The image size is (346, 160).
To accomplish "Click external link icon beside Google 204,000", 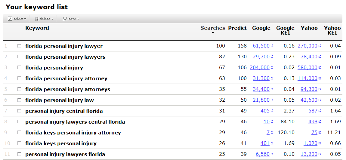I will (272, 68).
